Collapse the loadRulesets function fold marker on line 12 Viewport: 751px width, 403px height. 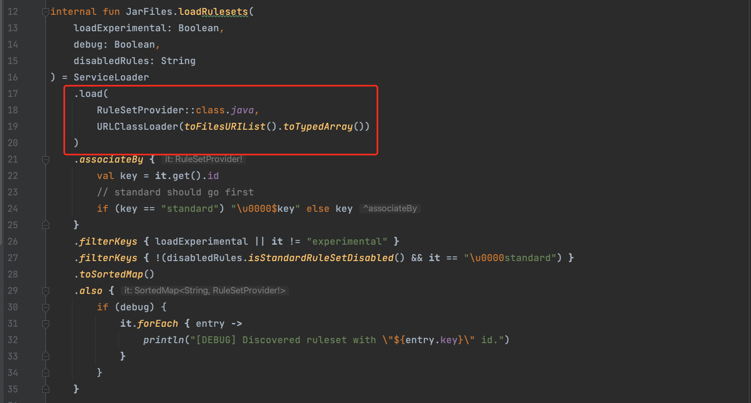[46, 12]
